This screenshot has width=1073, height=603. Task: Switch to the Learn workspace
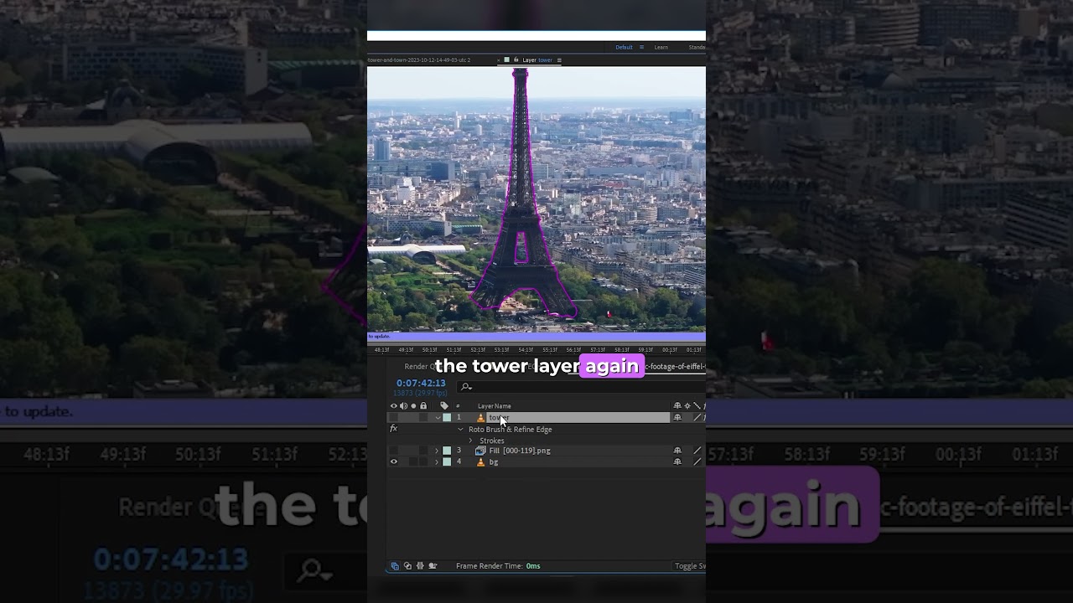[661, 47]
